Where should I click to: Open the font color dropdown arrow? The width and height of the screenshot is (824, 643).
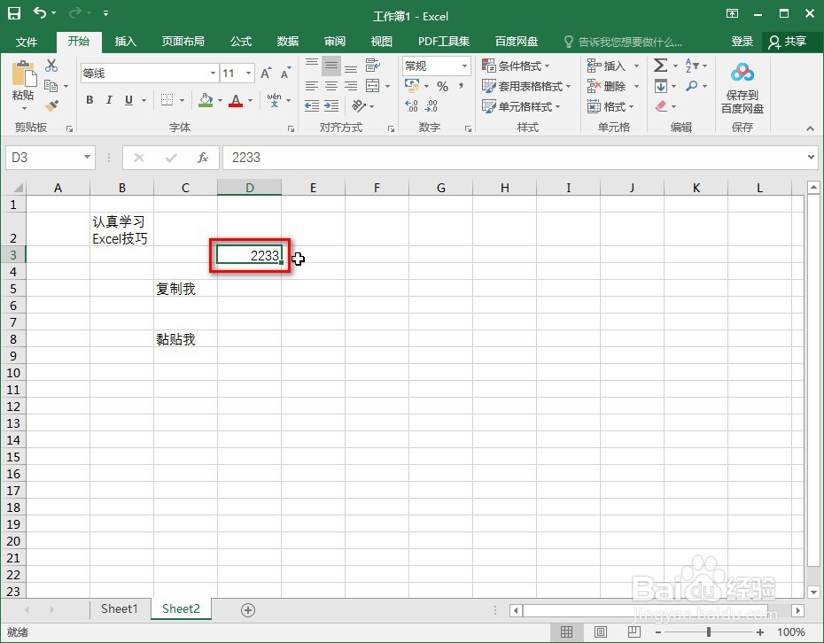248,101
